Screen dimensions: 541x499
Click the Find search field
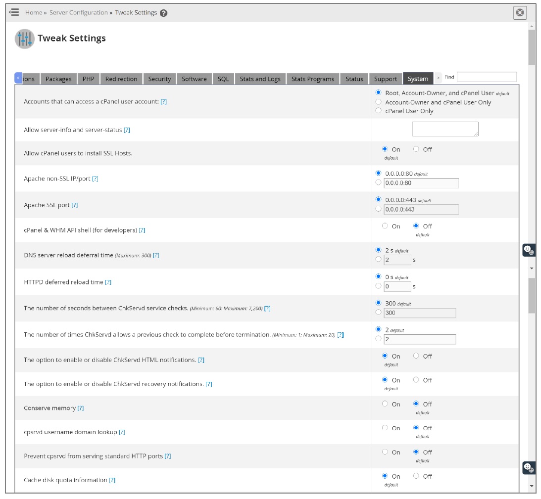[x=487, y=77]
